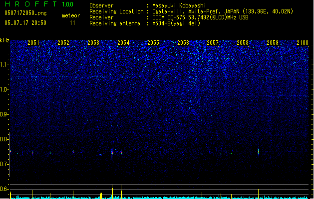Click the "Receiving antenna" label
This screenshot has height=199, width=314.
(x=115, y=23)
